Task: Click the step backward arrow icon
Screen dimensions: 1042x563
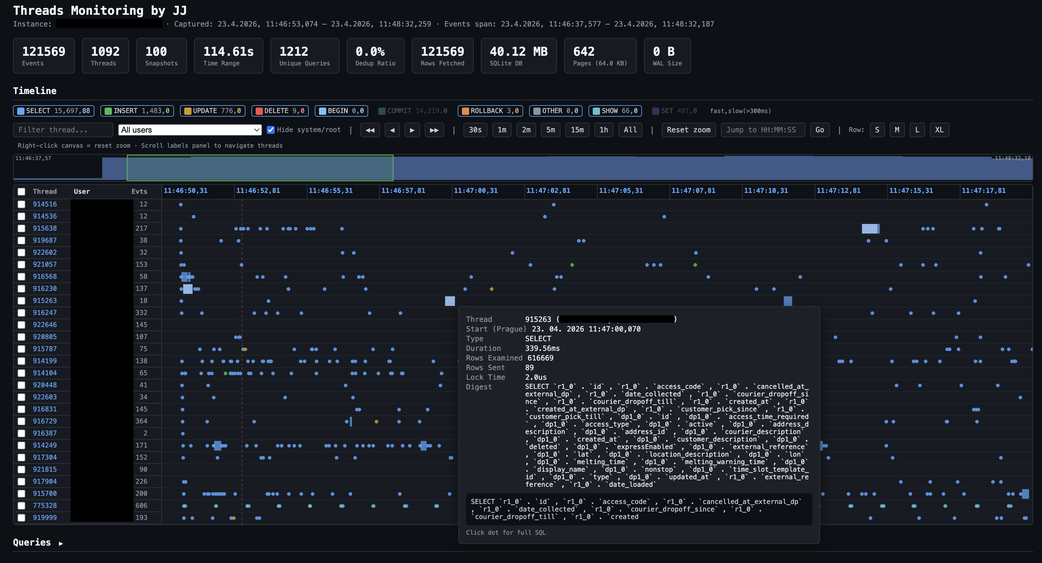Action: click(392, 130)
